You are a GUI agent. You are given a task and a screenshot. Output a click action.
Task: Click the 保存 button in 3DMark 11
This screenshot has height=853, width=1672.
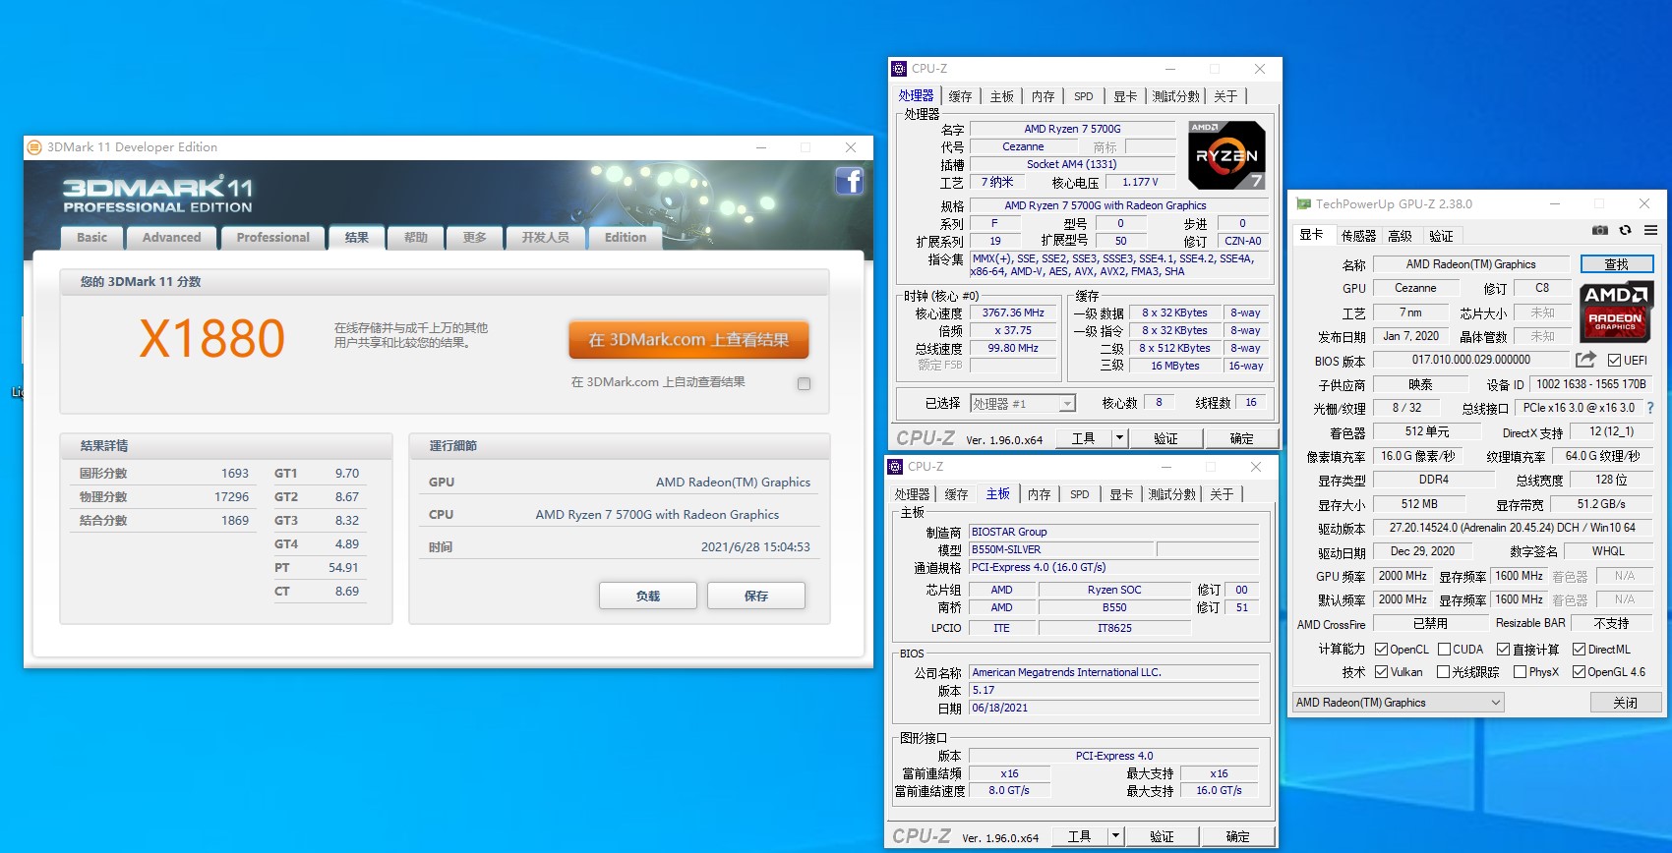pyautogui.click(x=756, y=596)
